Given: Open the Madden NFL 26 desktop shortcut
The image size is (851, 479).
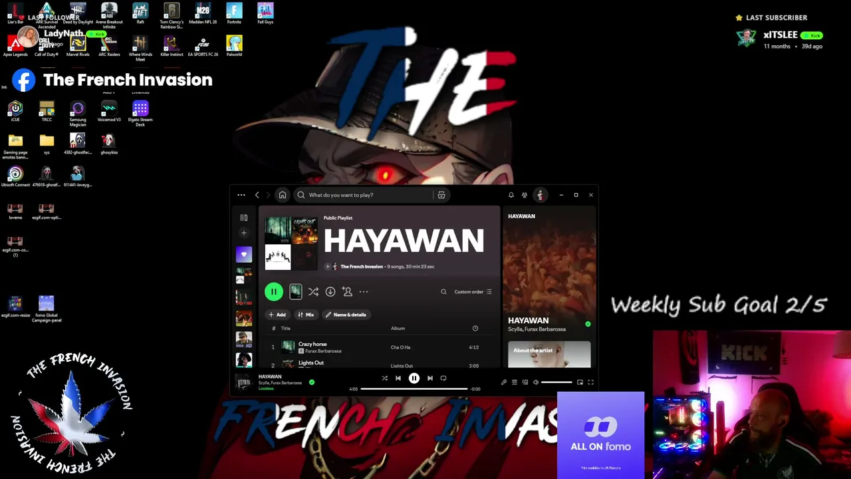Looking at the screenshot, I should pyautogui.click(x=203, y=14).
